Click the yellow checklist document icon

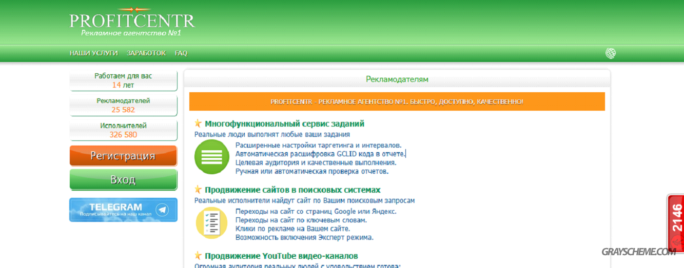212,223
